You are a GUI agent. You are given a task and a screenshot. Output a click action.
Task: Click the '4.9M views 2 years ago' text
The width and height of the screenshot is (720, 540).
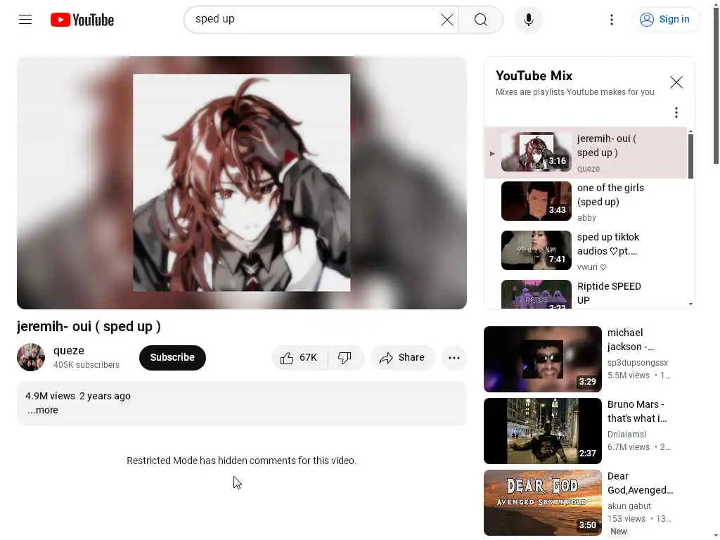coord(78,396)
